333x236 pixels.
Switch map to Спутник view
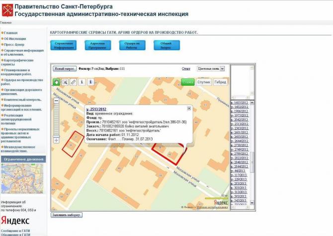coord(204,82)
